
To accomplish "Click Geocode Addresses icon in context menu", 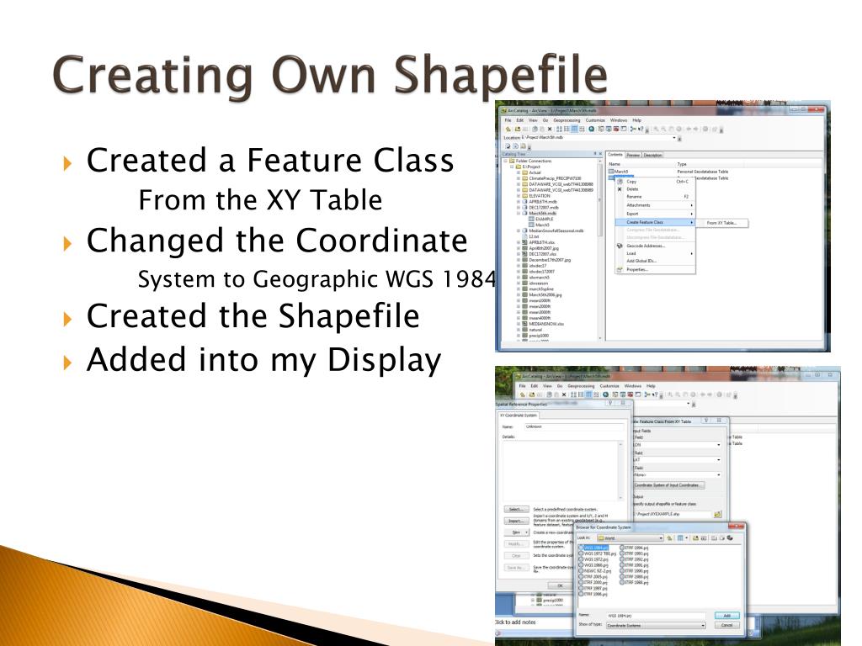I will [620, 246].
